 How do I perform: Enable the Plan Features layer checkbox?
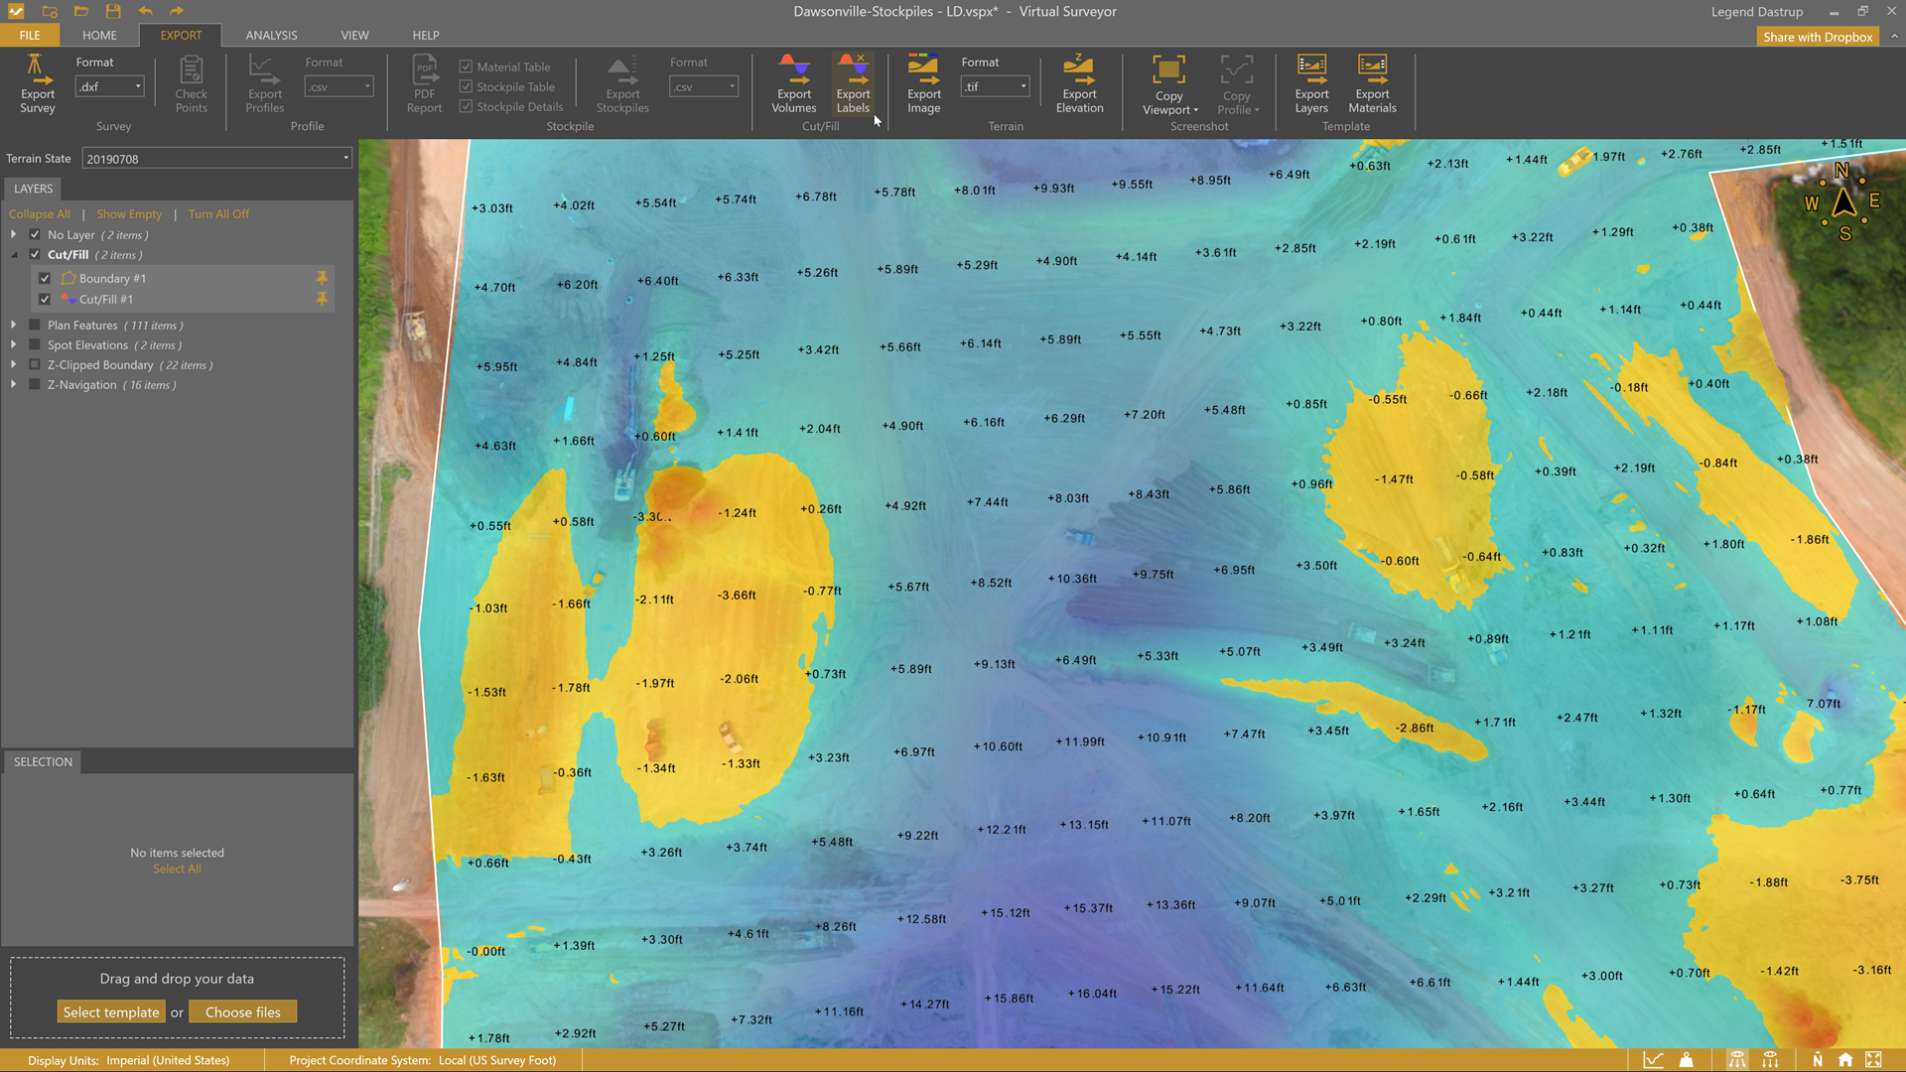click(35, 325)
